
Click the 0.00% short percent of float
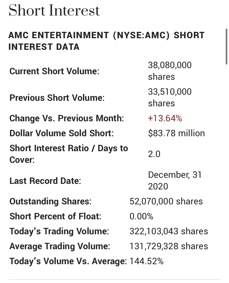(141, 216)
